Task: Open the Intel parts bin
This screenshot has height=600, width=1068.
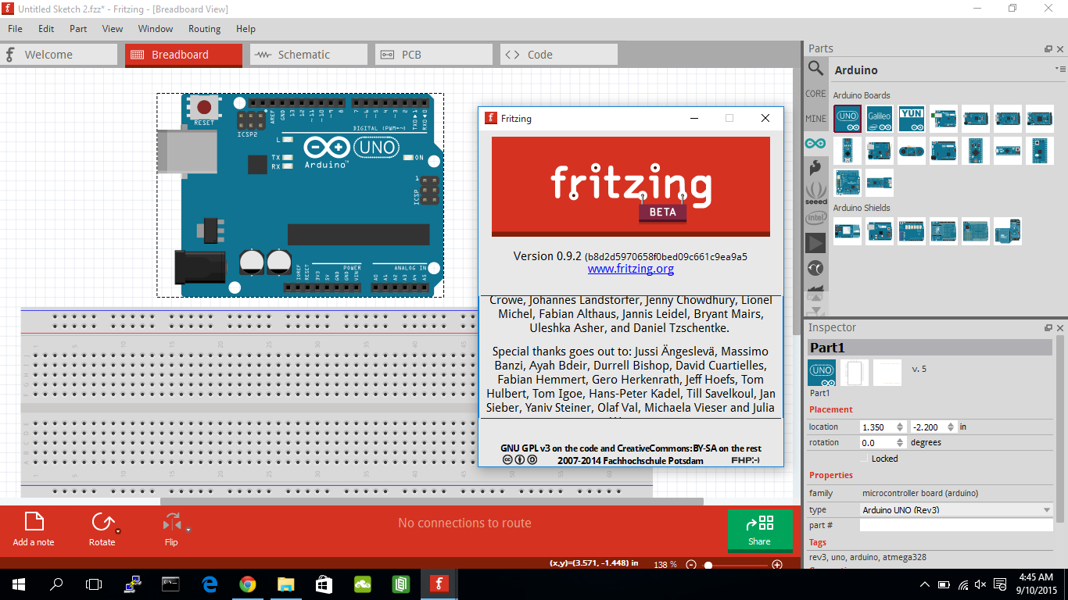Action: pyautogui.click(x=815, y=218)
